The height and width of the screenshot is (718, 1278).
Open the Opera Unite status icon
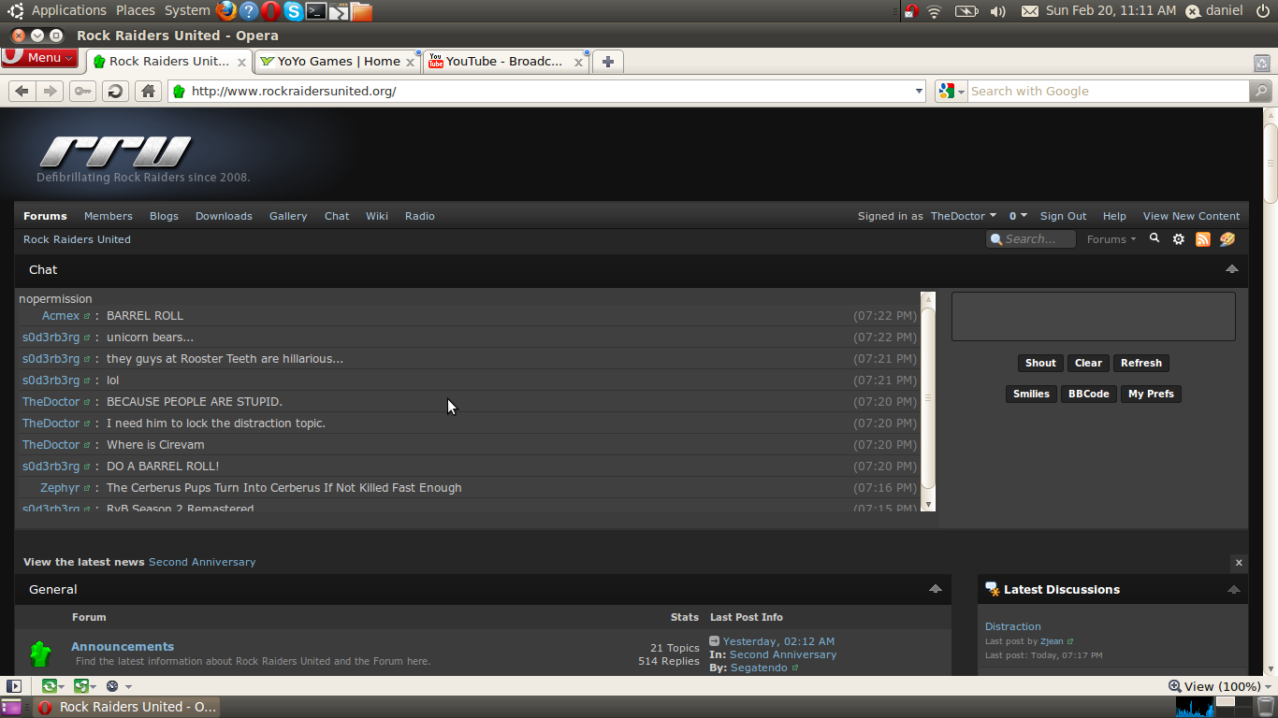(x=83, y=686)
